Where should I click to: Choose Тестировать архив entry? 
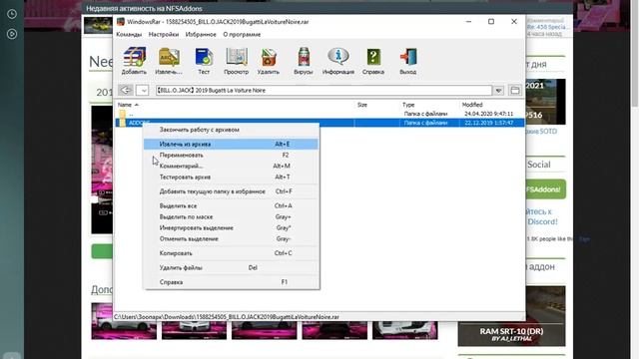231,178
